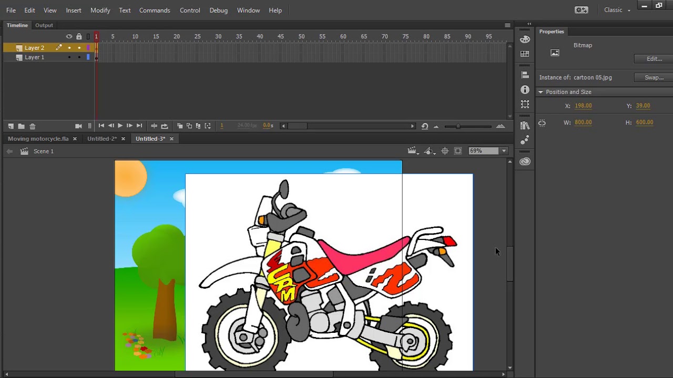This screenshot has height=378, width=673.
Task: Open the Commands menu
Action: tap(155, 10)
